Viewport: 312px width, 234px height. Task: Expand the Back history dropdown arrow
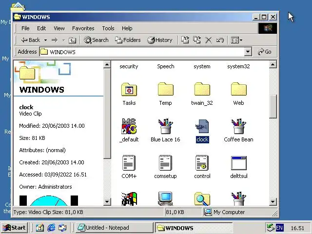point(45,40)
